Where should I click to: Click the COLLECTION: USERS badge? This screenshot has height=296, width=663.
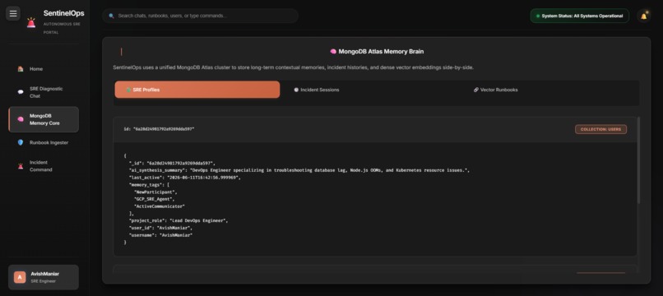click(600, 129)
